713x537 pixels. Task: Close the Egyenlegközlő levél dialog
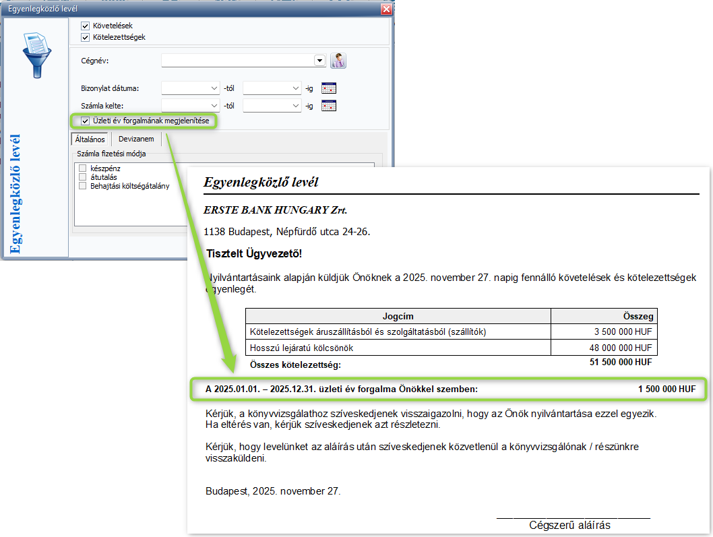[386, 9]
